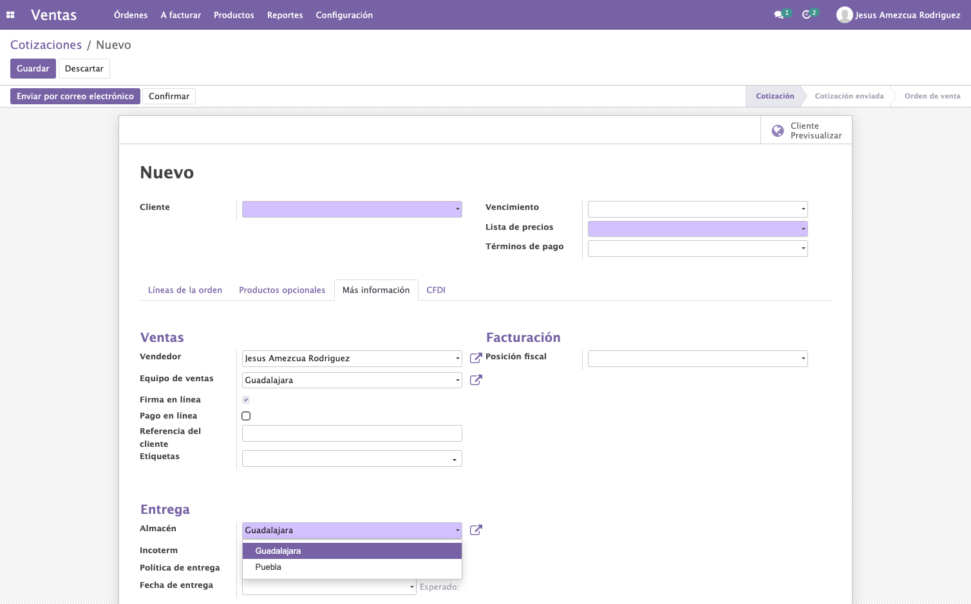The image size is (971, 604).
Task: Switch to the CFDI tab
Action: point(436,290)
